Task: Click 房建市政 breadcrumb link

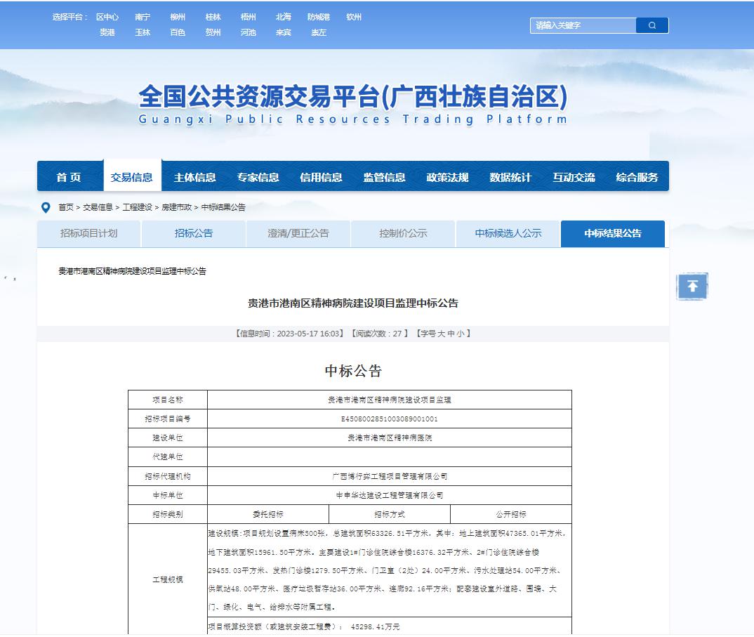Action: click(x=176, y=207)
